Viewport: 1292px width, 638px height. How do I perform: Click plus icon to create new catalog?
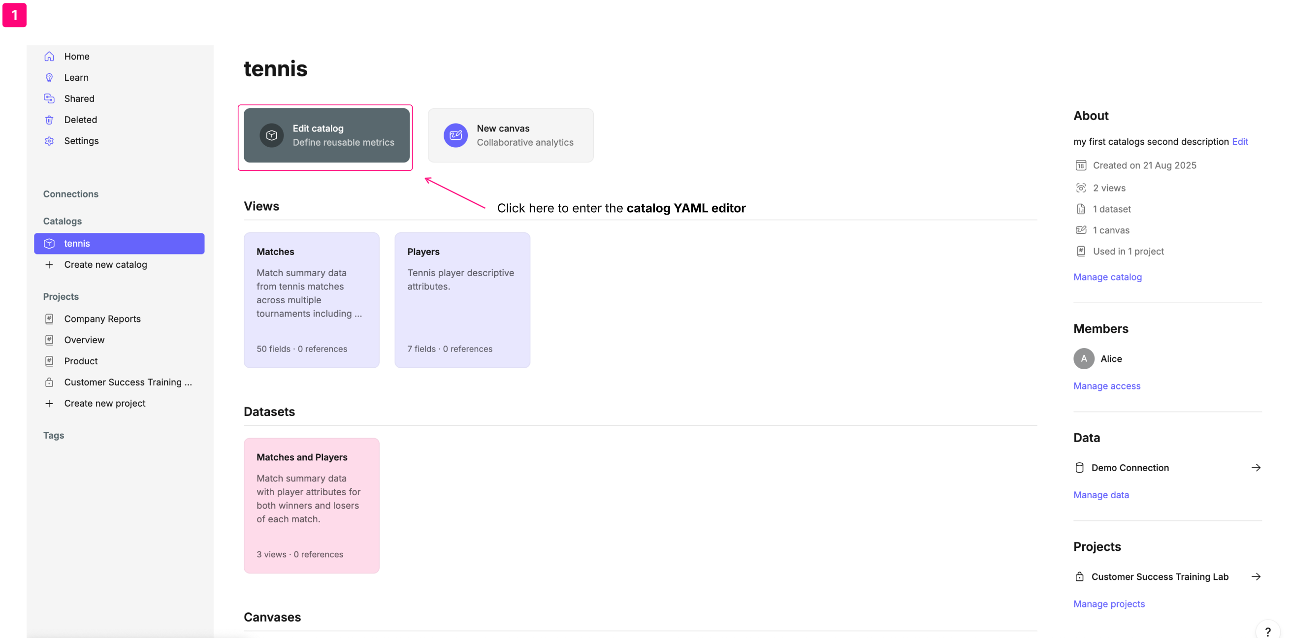(49, 264)
